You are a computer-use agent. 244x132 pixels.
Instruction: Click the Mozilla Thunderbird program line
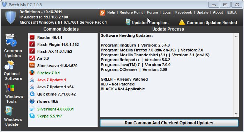coord(155,55)
